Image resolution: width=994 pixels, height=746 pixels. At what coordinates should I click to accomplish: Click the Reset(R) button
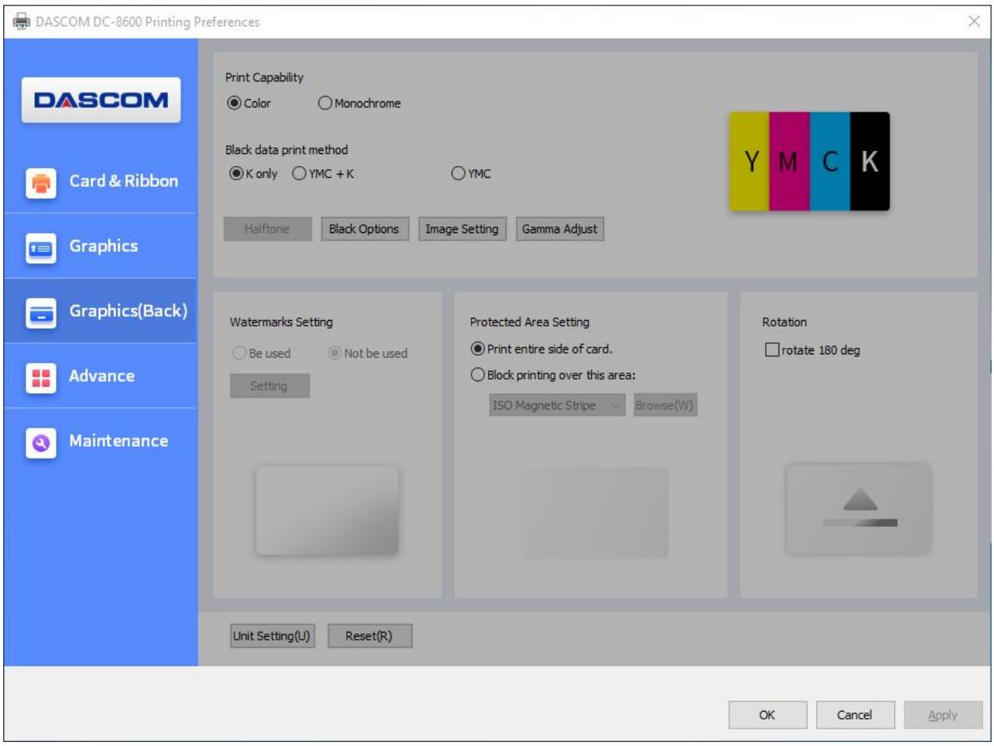(370, 636)
